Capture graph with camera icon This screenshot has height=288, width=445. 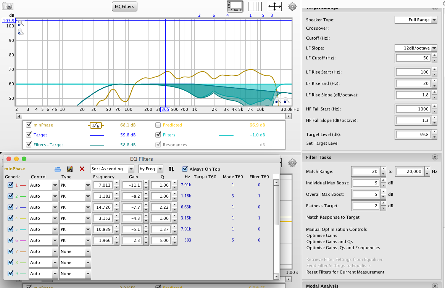click(x=8, y=6)
